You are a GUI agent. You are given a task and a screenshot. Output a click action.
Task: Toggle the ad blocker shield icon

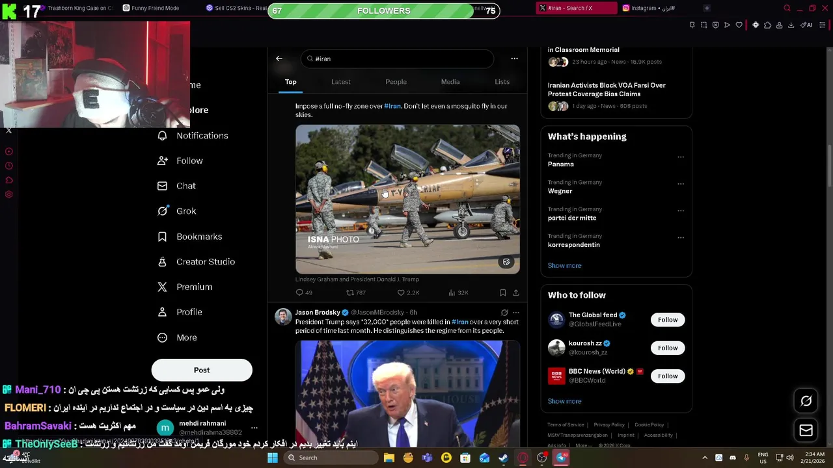click(715, 25)
